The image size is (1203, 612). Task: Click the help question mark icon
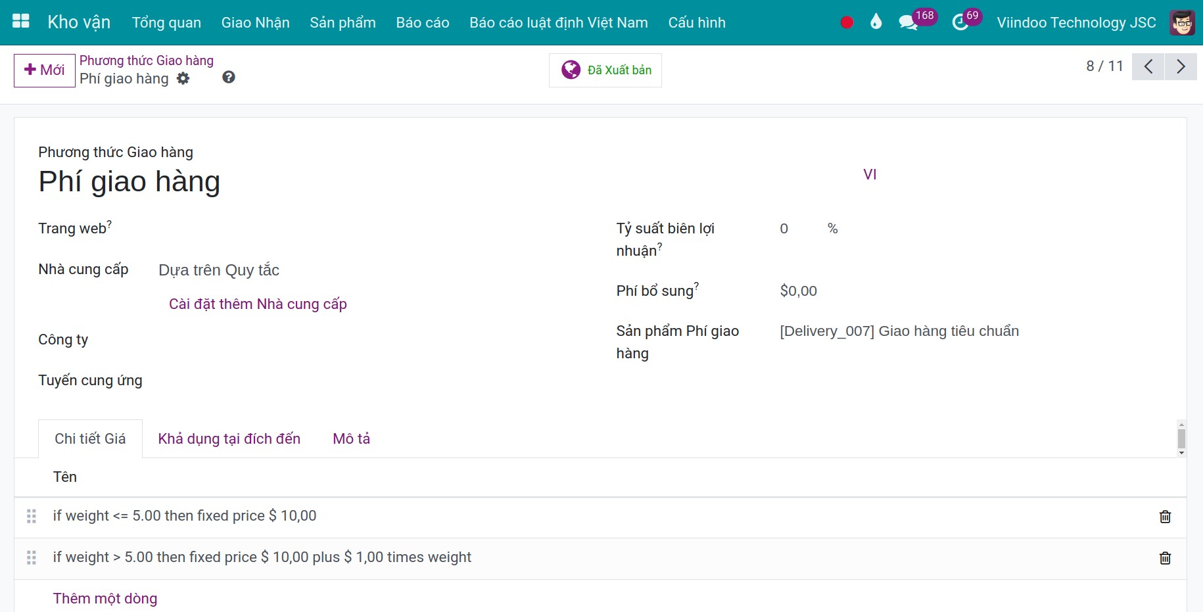(x=229, y=78)
